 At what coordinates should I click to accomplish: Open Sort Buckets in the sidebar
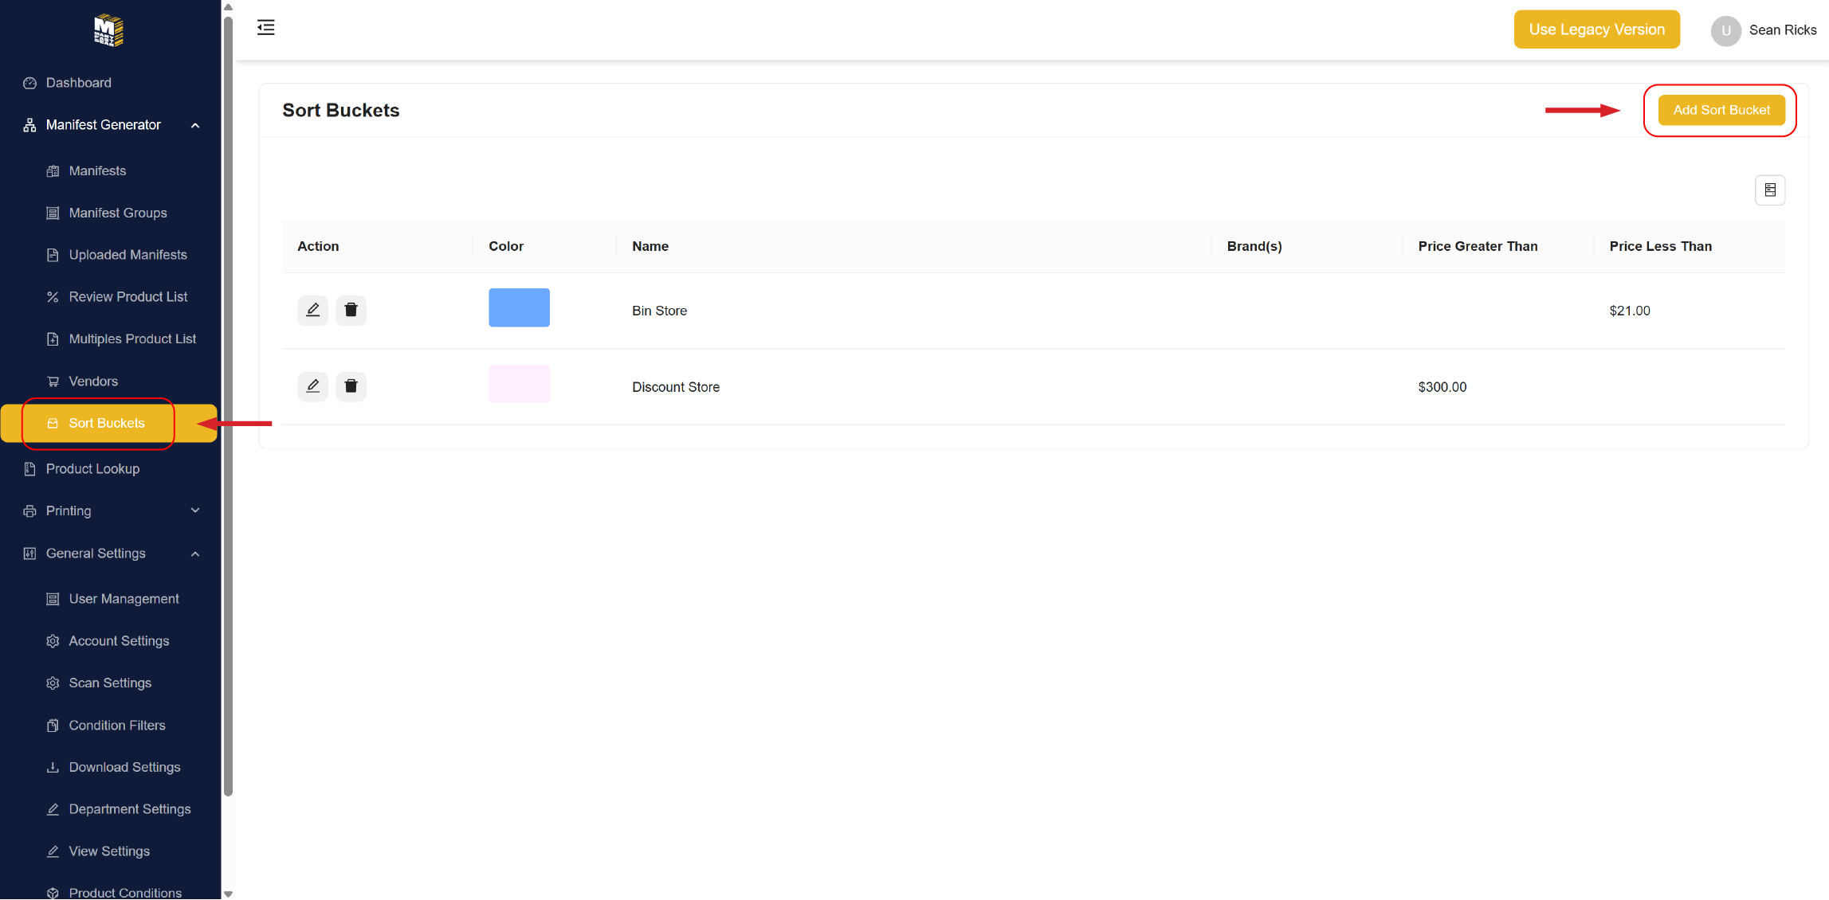[107, 423]
